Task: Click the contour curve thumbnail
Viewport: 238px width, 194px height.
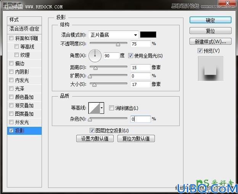Action: [x=94, y=108]
